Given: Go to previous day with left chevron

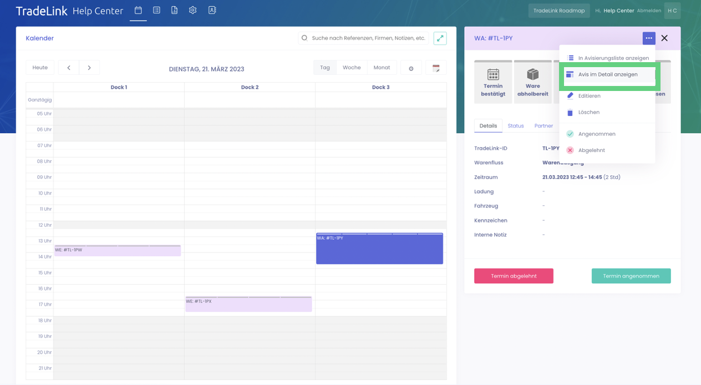Looking at the screenshot, I should click(x=69, y=68).
